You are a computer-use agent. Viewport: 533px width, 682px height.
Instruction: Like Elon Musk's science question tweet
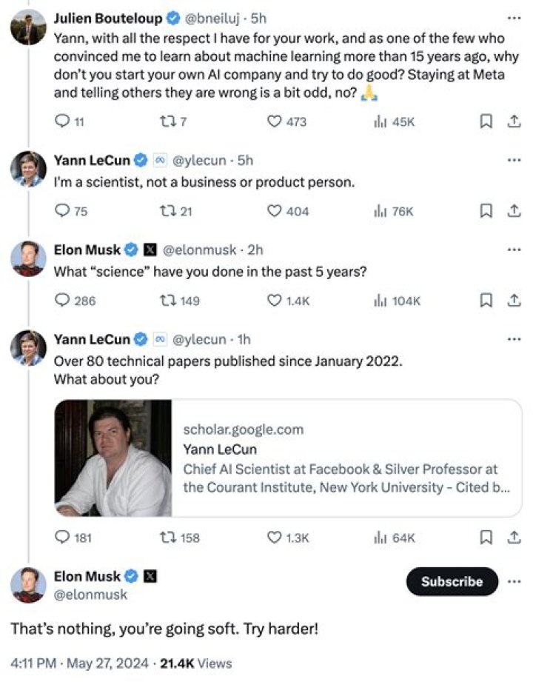(x=275, y=300)
